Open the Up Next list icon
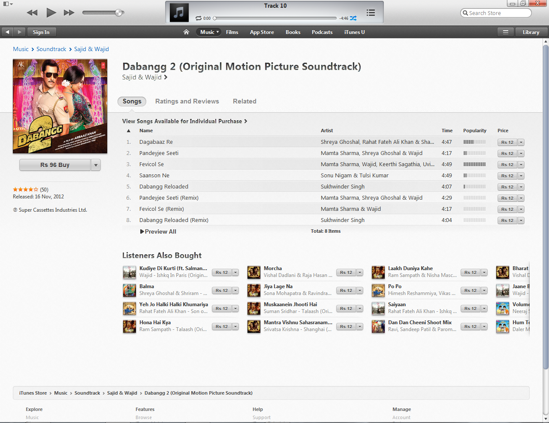The width and height of the screenshot is (549, 423). coord(371,13)
